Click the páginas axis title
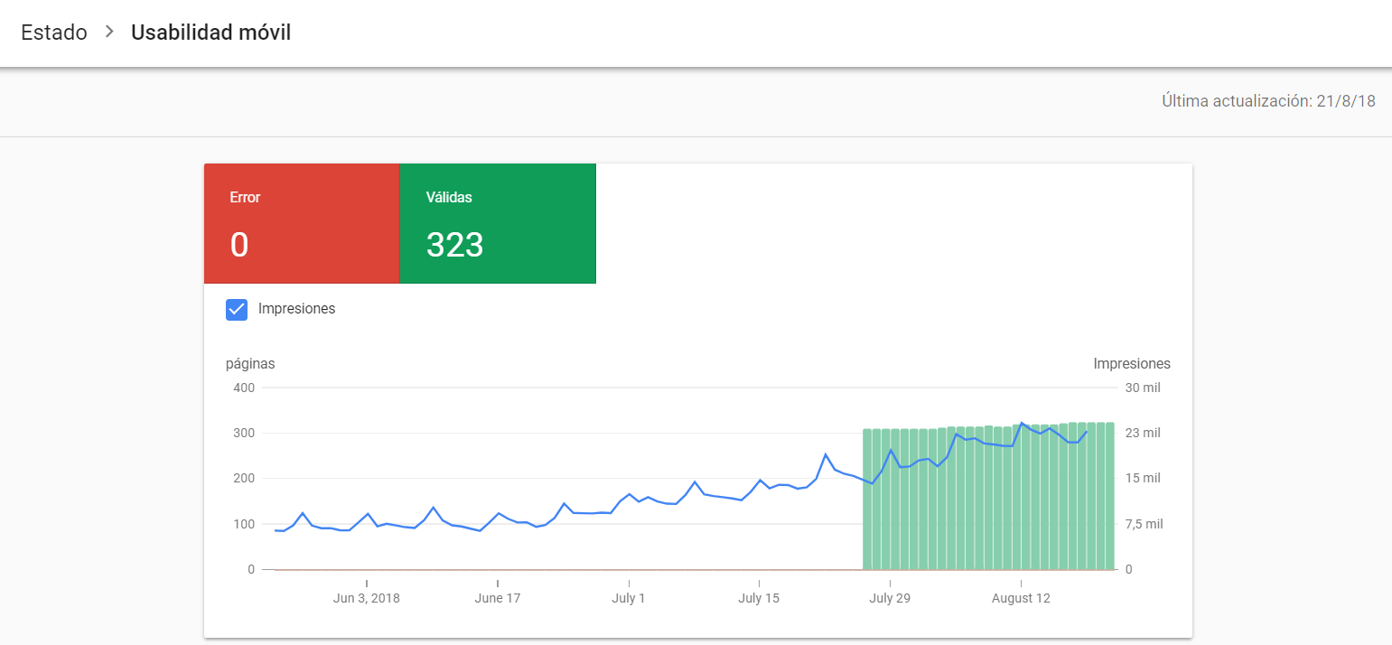 pos(250,364)
